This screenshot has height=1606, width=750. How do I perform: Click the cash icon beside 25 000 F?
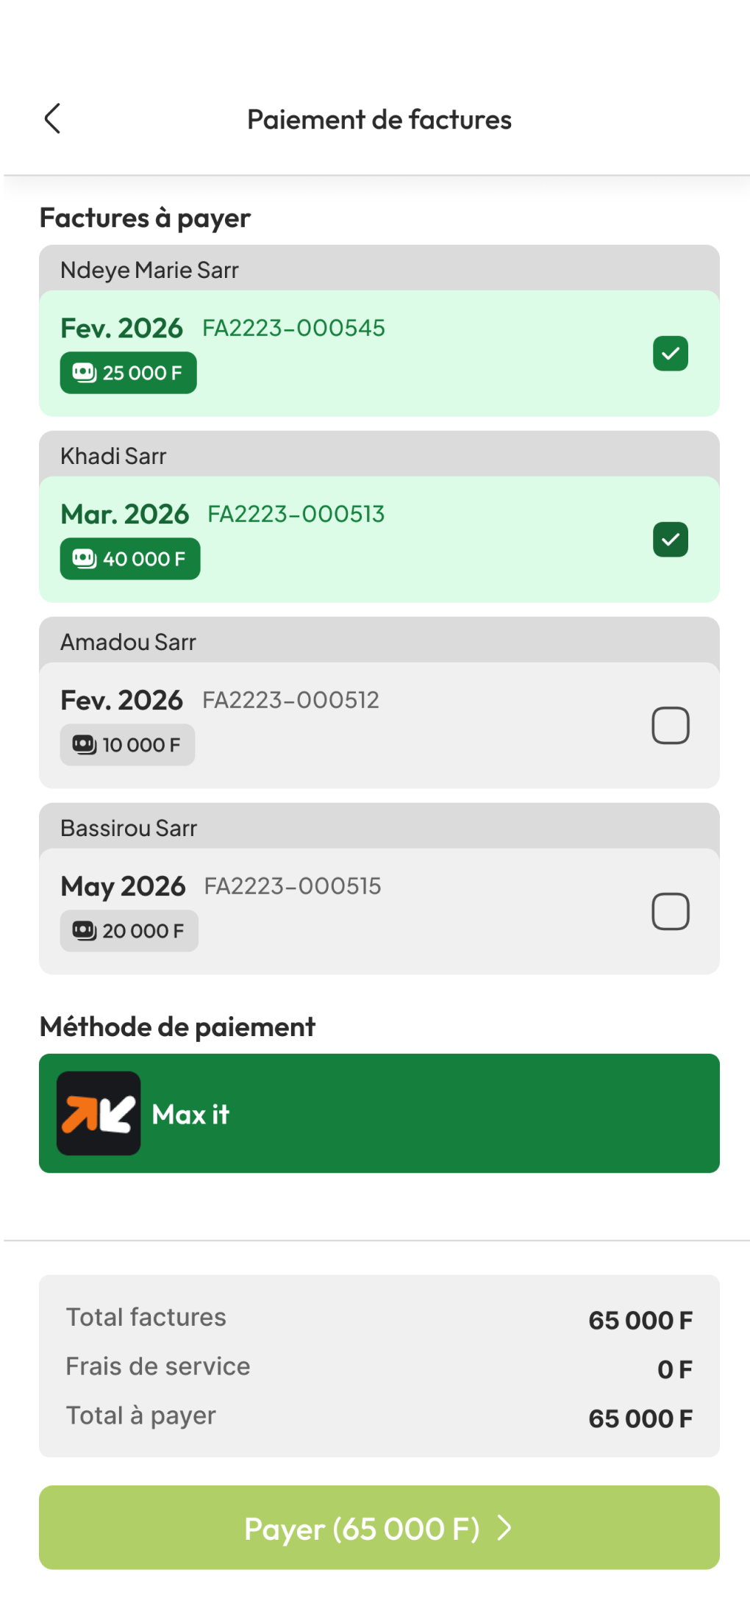click(85, 373)
